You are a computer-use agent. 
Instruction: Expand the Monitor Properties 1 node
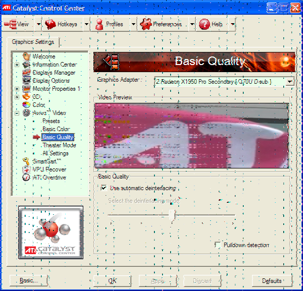click(x=17, y=89)
